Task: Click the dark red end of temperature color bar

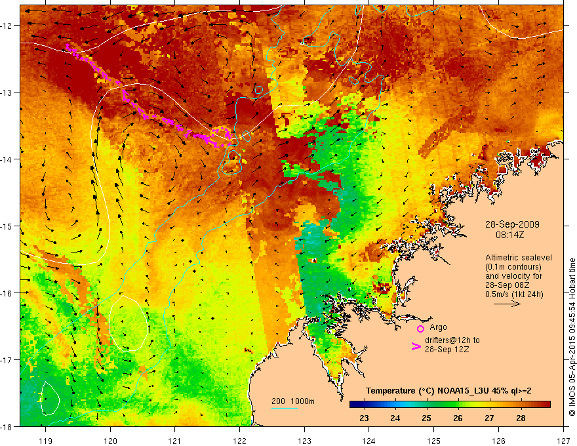Action: [546, 405]
